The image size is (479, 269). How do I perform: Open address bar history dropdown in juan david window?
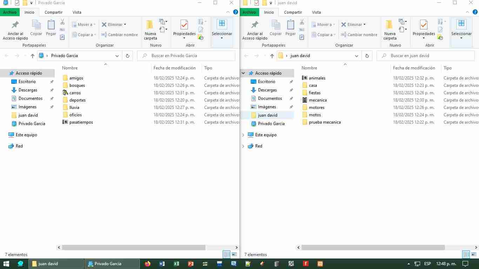pyautogui.click(x=357, y=56)
